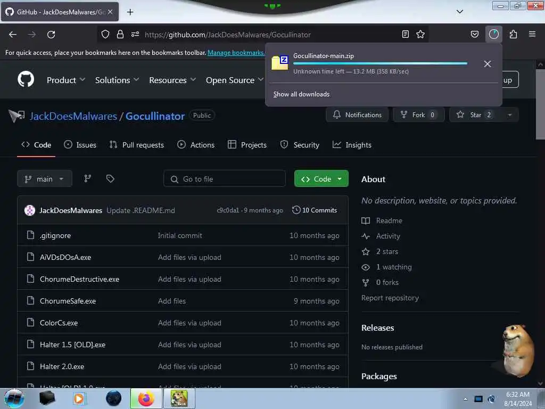Click the GitHub octocat logo

click(x=26, y=80)
